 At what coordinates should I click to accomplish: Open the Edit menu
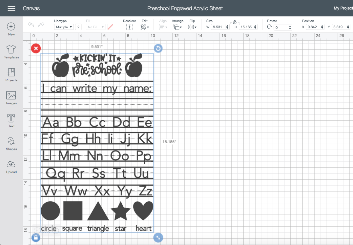pos(145,25)
